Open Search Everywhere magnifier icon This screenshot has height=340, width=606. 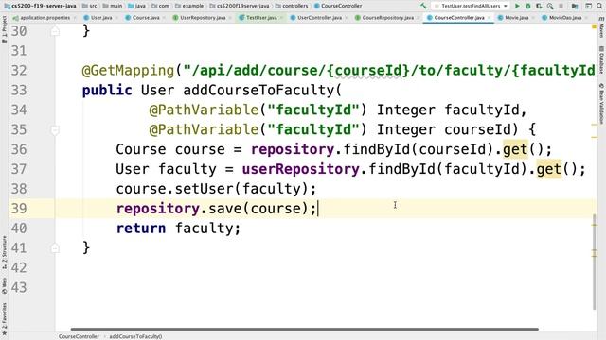(600, 6)
